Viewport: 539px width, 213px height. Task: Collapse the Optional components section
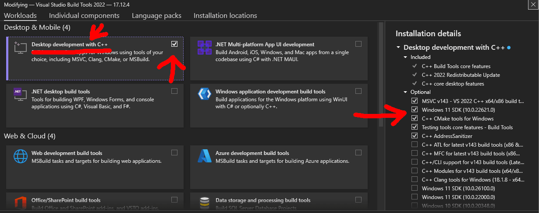405,92
